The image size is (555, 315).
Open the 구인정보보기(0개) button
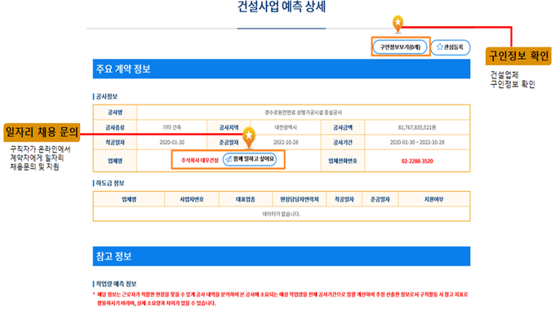[400, 47]
